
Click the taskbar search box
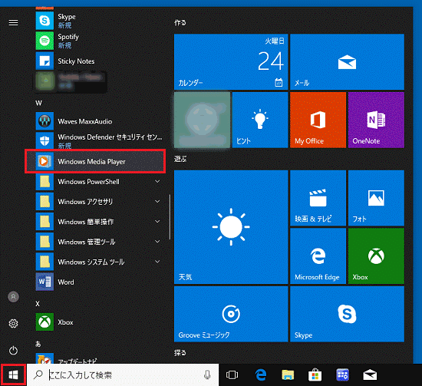point(123,374)
